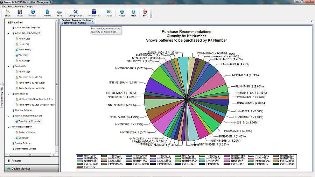This screenshot has height=177, width=315.
Task: Click the Exit toolbar icon
Action: coord(145,13)
